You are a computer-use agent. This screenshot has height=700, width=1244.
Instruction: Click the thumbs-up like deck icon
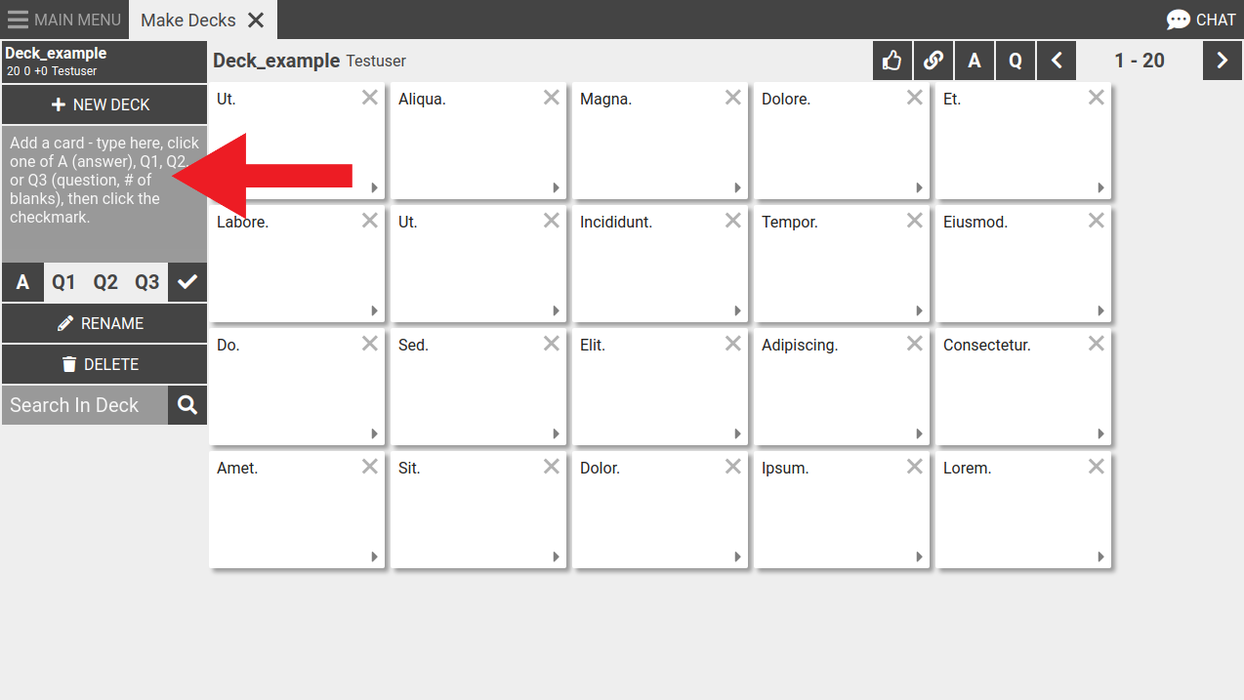(x=892, y=61)
